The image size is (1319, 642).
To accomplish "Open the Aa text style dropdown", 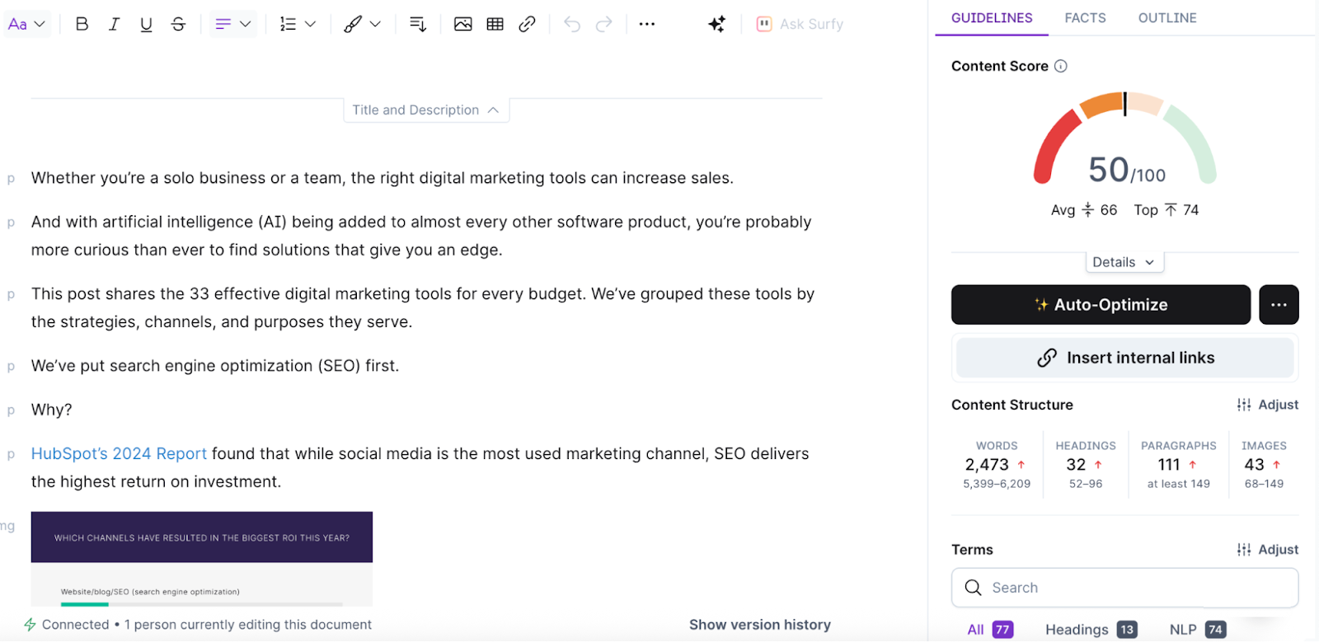I will click(x=26, y=24).
